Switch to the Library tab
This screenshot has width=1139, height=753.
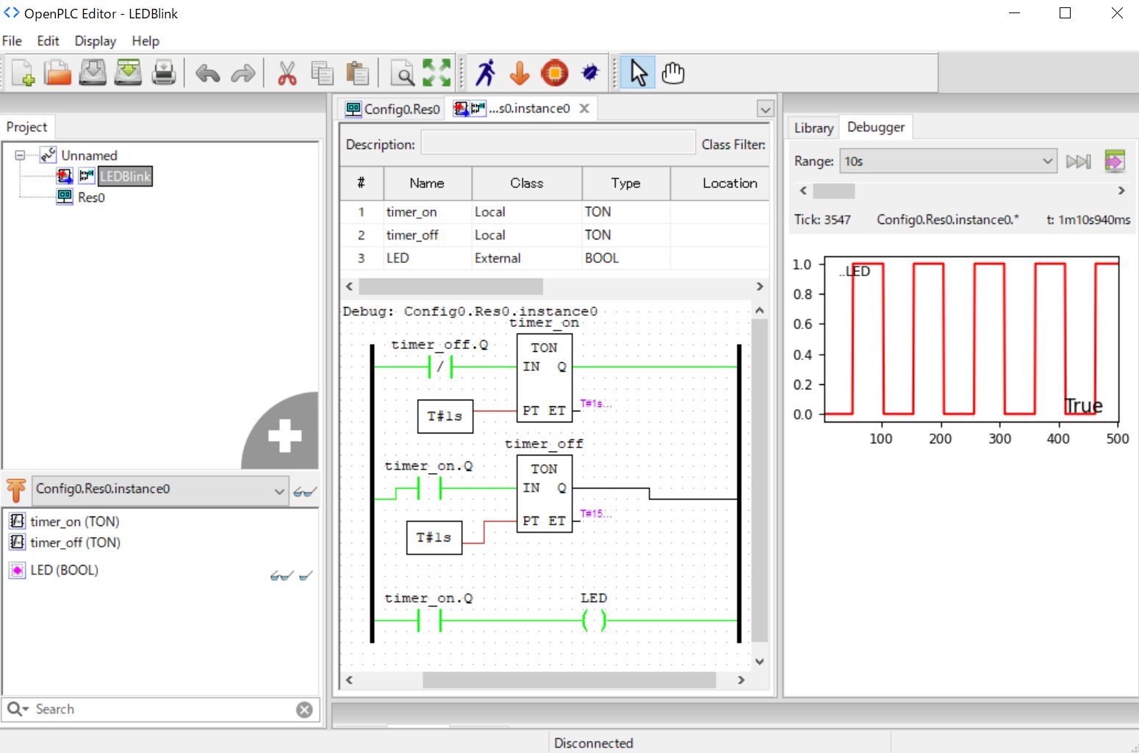[813, 128]
